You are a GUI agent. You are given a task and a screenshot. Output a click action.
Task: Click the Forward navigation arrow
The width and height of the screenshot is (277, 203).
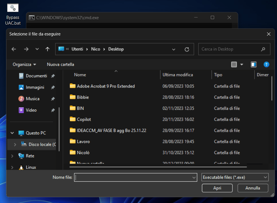26,49
